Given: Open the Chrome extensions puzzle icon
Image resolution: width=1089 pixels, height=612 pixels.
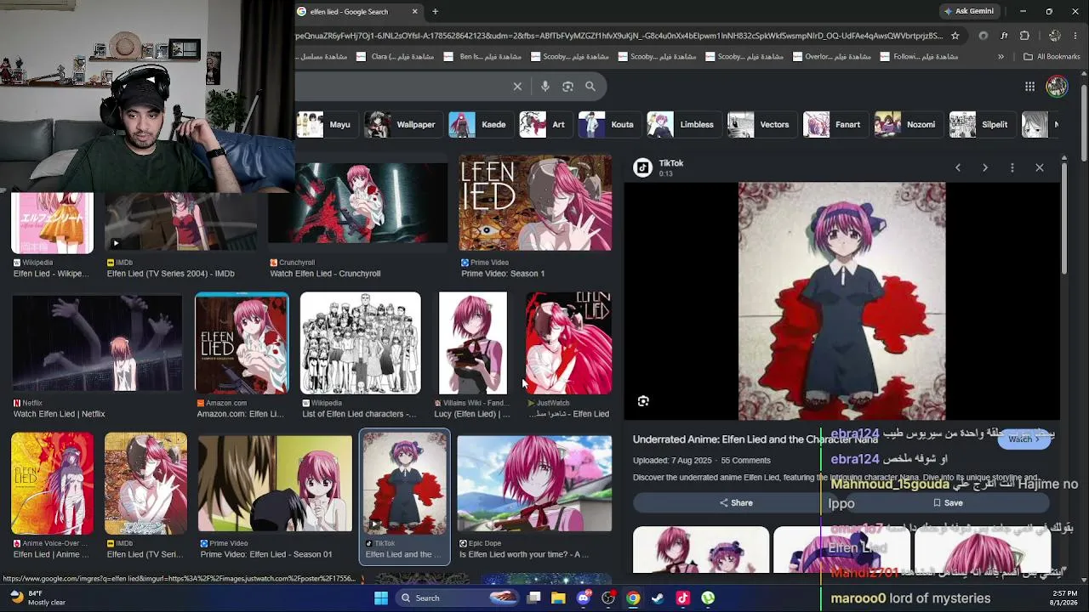Looking at the screenshot, I should [1024, 36].
